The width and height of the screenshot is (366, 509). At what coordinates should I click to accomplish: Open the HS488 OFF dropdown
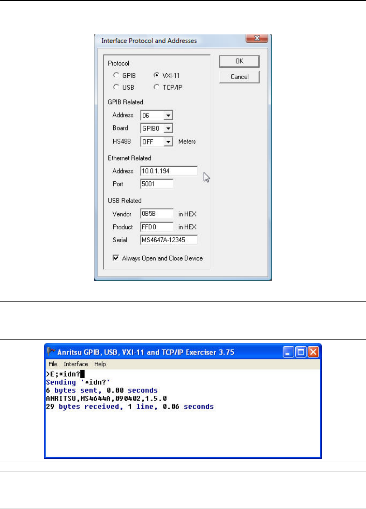coord(168,142)
